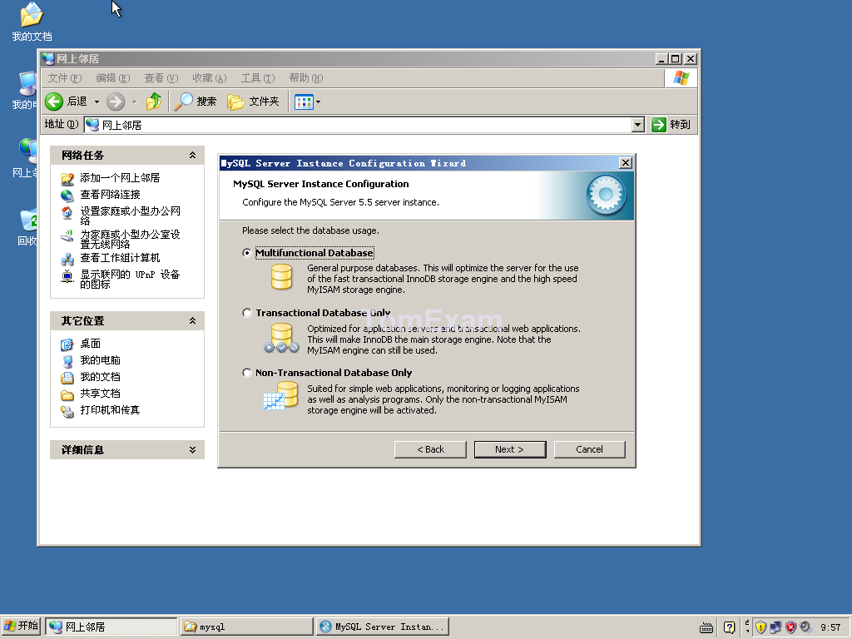Click the wireless icon beside 为家庭或小型办公室设置无线网络
The height and width of the screenshot is (639, 852).
[x=67, y=235]
